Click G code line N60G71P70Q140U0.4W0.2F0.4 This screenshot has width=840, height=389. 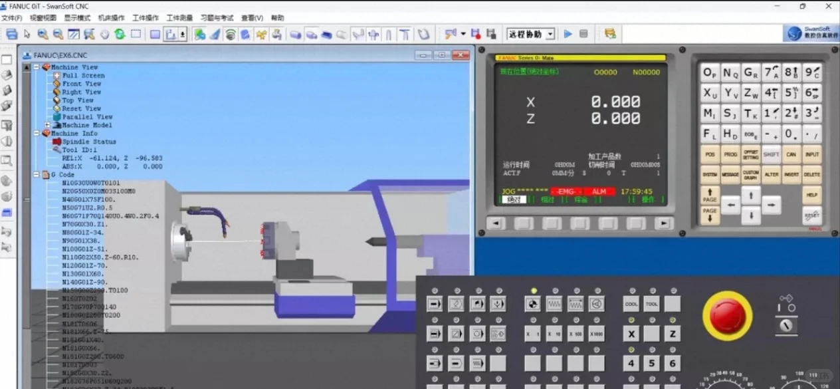(x=110, y=216)
